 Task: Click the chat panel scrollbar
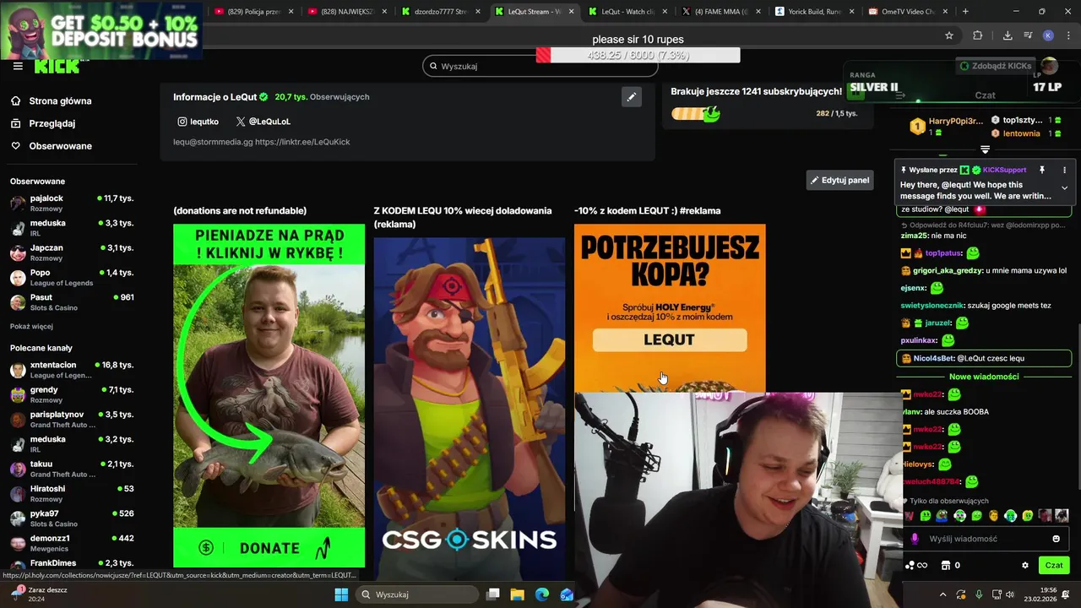(1078, 405)
